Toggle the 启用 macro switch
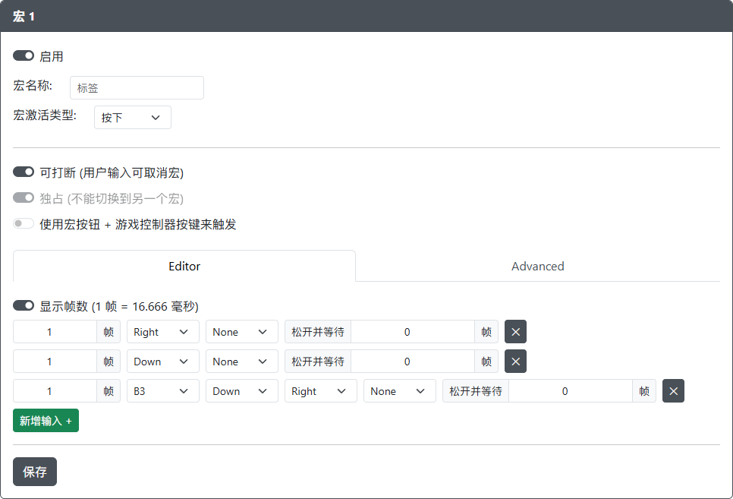733x499 pixels. [24, 56]
